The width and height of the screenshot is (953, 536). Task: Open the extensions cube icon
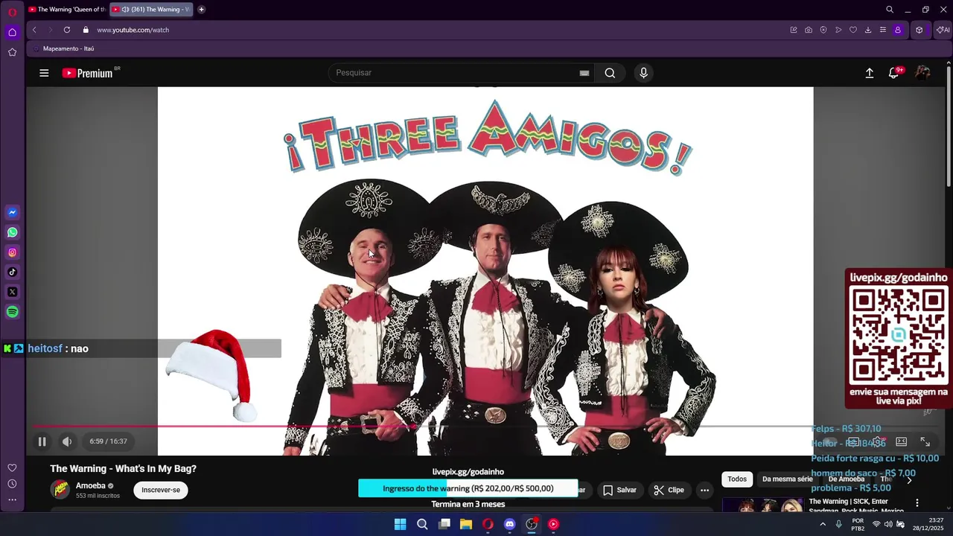click(919, 30)
